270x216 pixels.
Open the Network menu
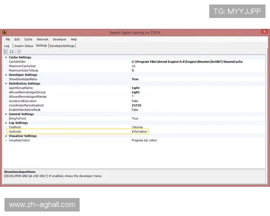pyautogui.click(x=42, y=40)
